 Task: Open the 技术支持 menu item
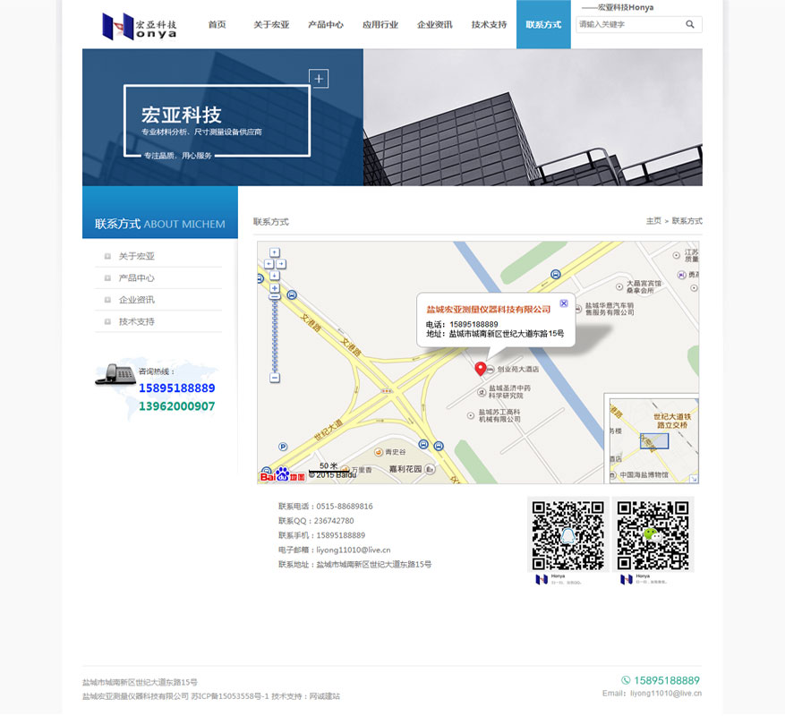[x=489, y=24]
